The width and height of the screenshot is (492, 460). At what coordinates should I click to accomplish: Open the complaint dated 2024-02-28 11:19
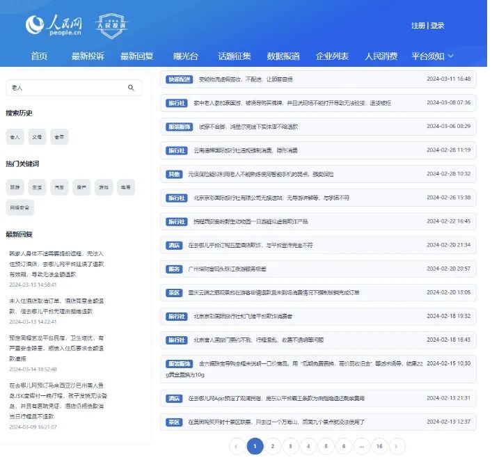318,150
